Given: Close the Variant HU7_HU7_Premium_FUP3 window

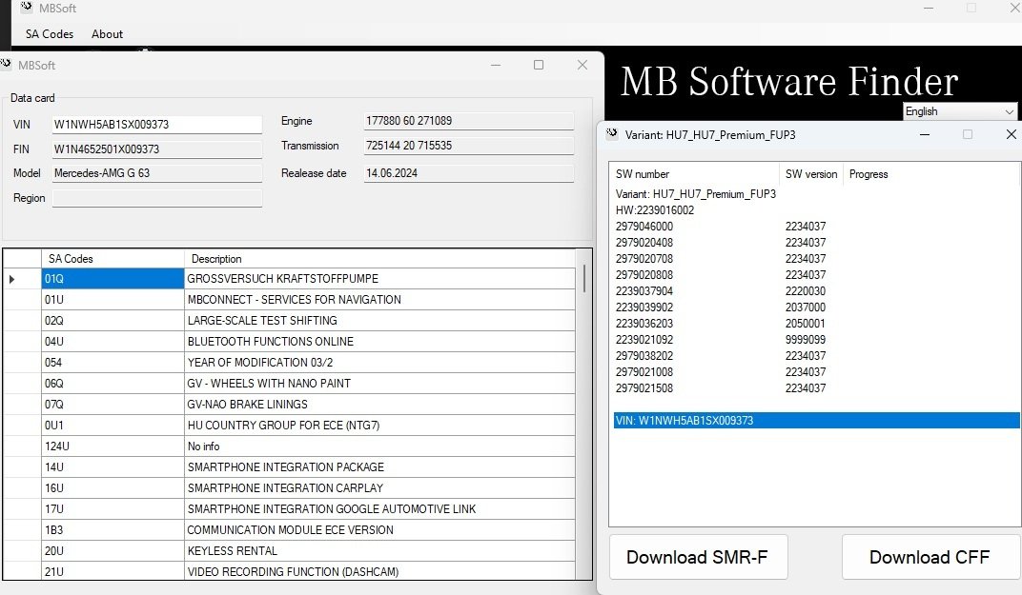Looking at the screenshot, I should 1012,135.
